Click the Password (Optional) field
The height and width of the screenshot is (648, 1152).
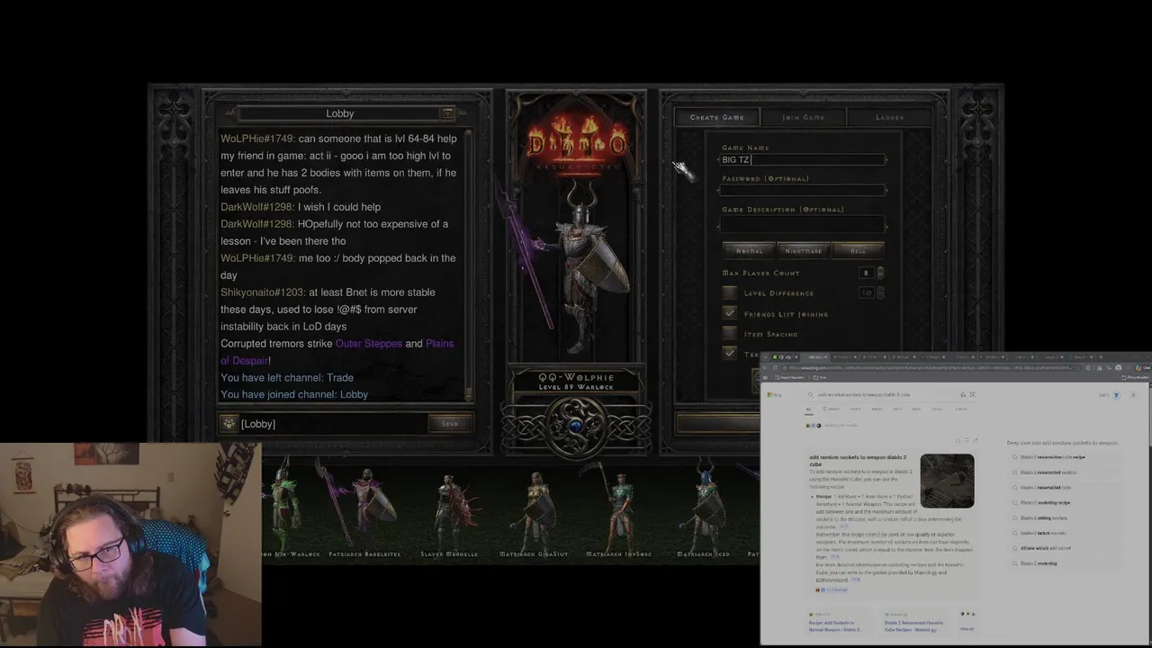tap(803, 190)
